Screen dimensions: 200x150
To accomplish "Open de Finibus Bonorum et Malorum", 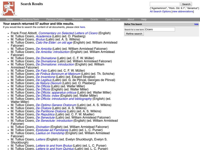I will [58, 74].
